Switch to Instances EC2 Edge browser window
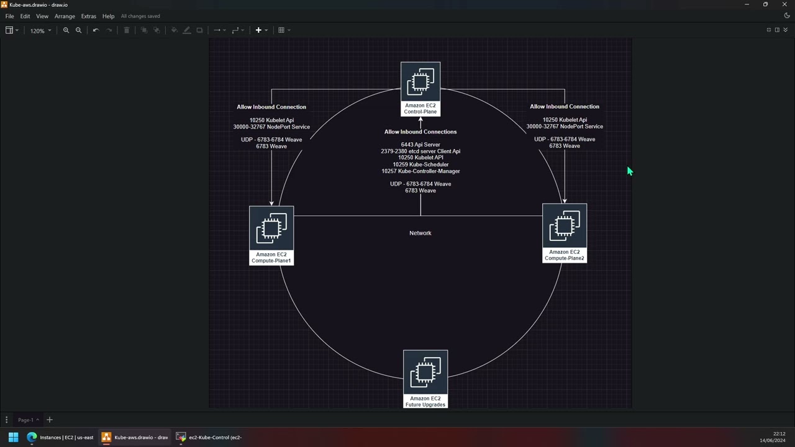 click(x=60, y=437)
